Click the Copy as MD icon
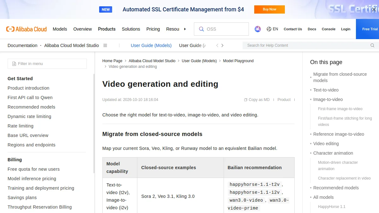Image resolution: width=379 pixels, height=213 pixels. coord(245,100)
